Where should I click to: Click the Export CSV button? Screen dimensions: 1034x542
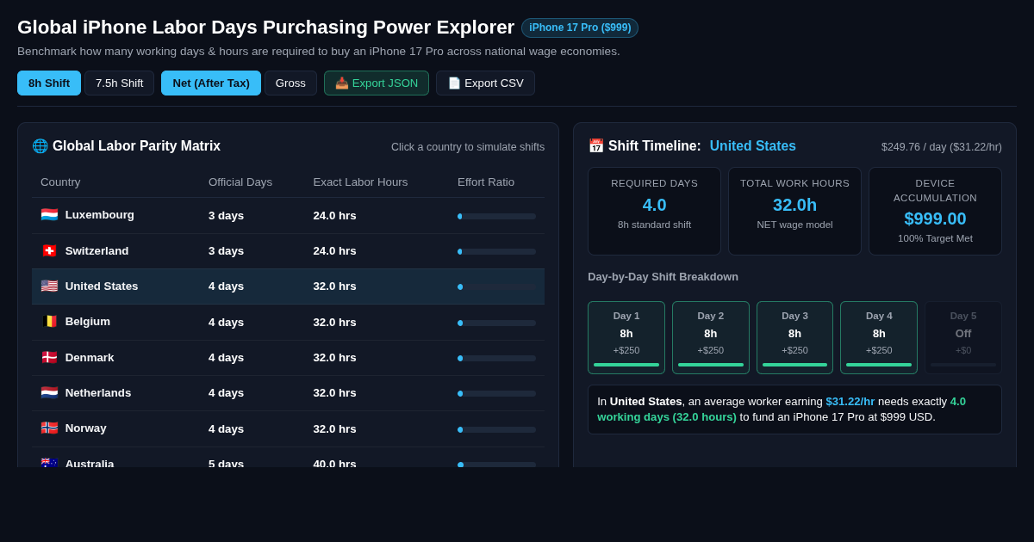(x=485, y=83)
